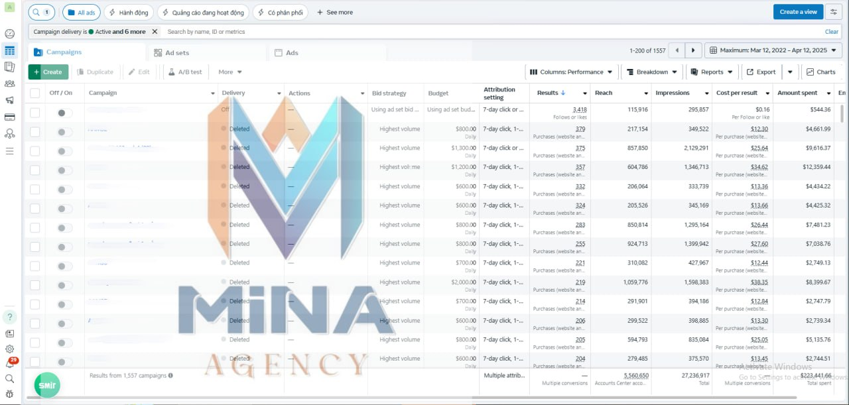Image resolution: width=849 pixels, height=405 pixels.
Task: Open Campaign column header dropdown arrow
Action: [212, 93]
